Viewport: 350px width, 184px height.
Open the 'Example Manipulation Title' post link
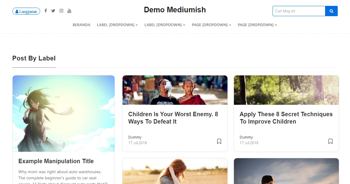[56, 161]
